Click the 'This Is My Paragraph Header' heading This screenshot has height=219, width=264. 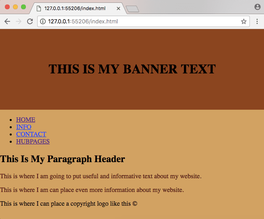[63, 159]
